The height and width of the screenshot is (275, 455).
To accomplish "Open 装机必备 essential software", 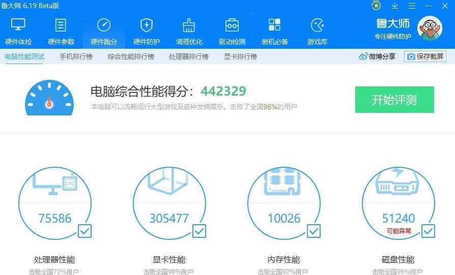I will (x=274, y=32).
